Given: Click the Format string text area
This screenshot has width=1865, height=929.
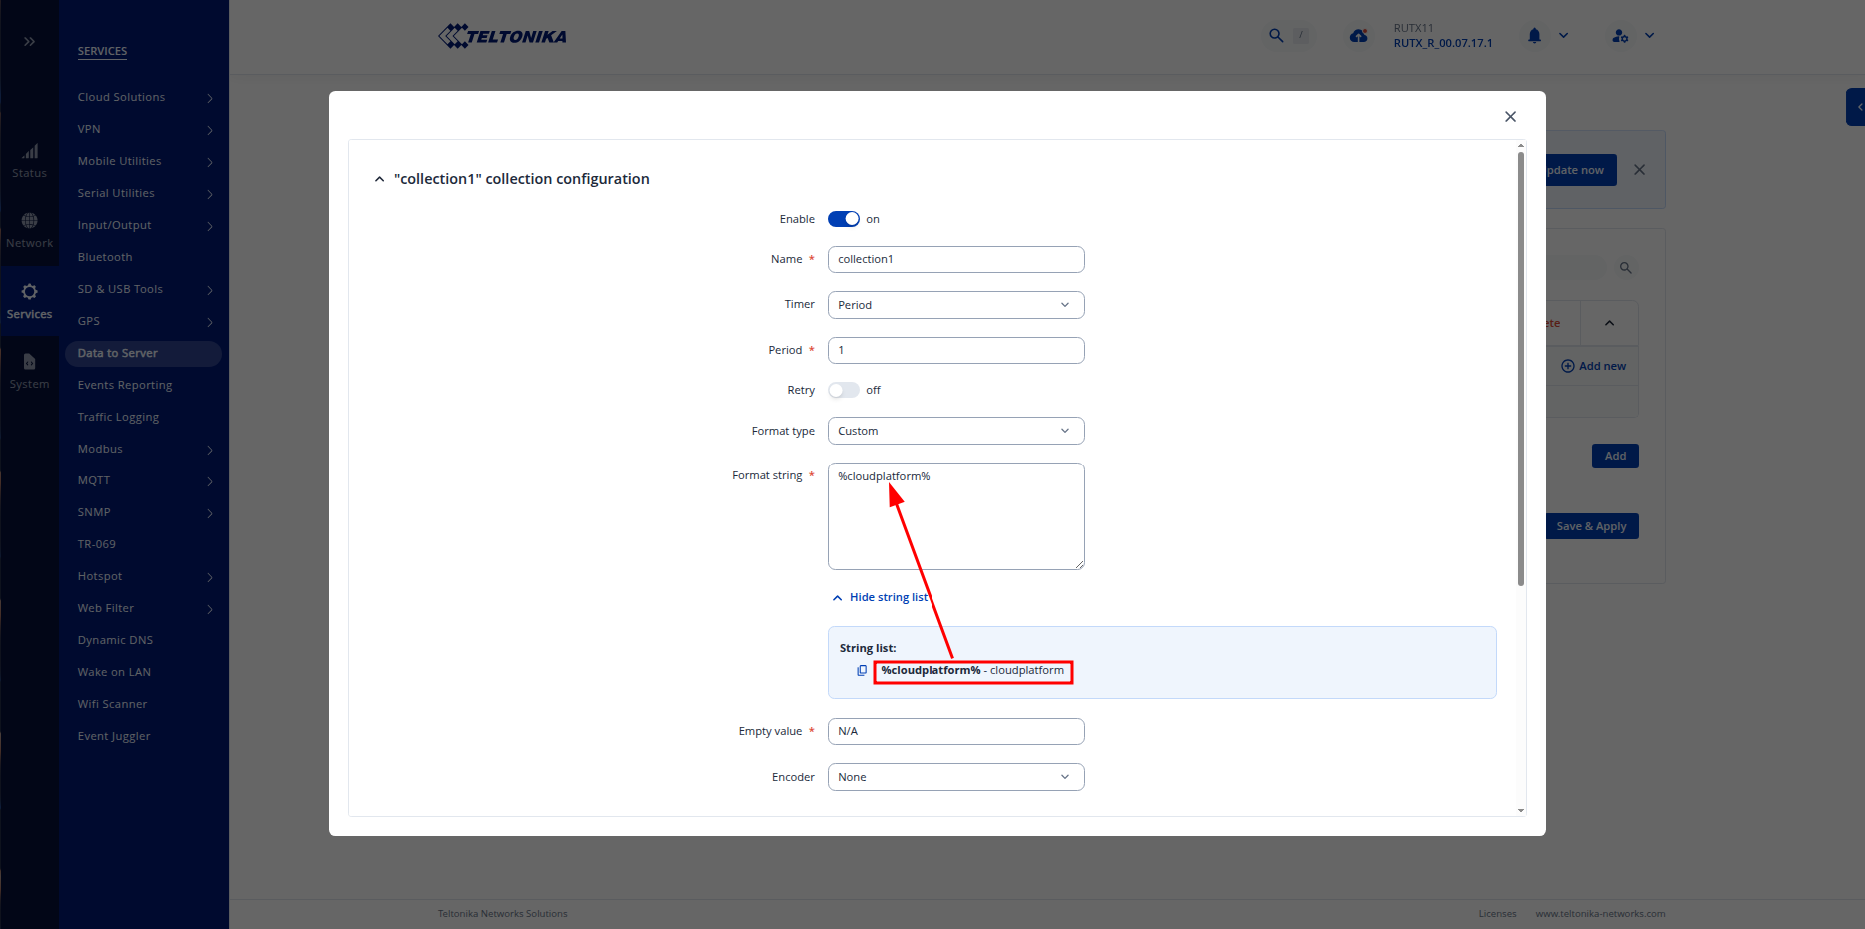Looking at the screenshot, I should click(955, 524).
